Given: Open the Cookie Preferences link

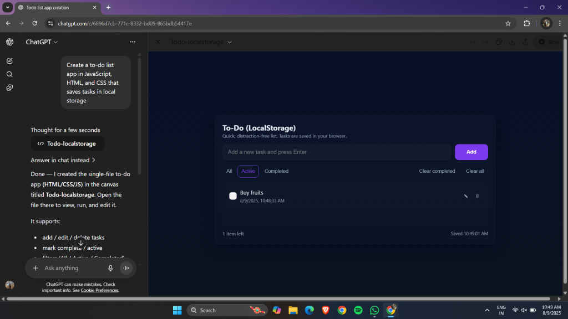Looking at the screenshot, I should pyautogui.click(x=99, y=290).
